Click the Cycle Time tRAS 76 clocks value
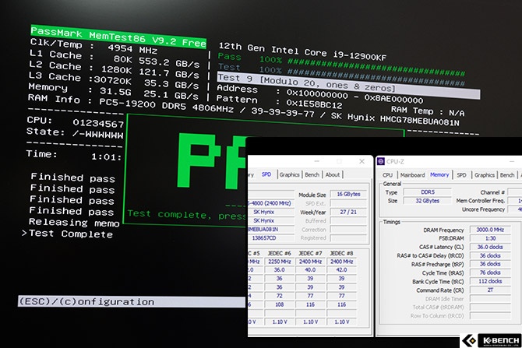Viewport: 522px width, 348px height. pyautogui.click(x=490, y=272)
